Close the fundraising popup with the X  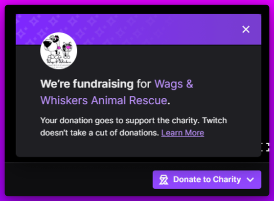(246, 29)
